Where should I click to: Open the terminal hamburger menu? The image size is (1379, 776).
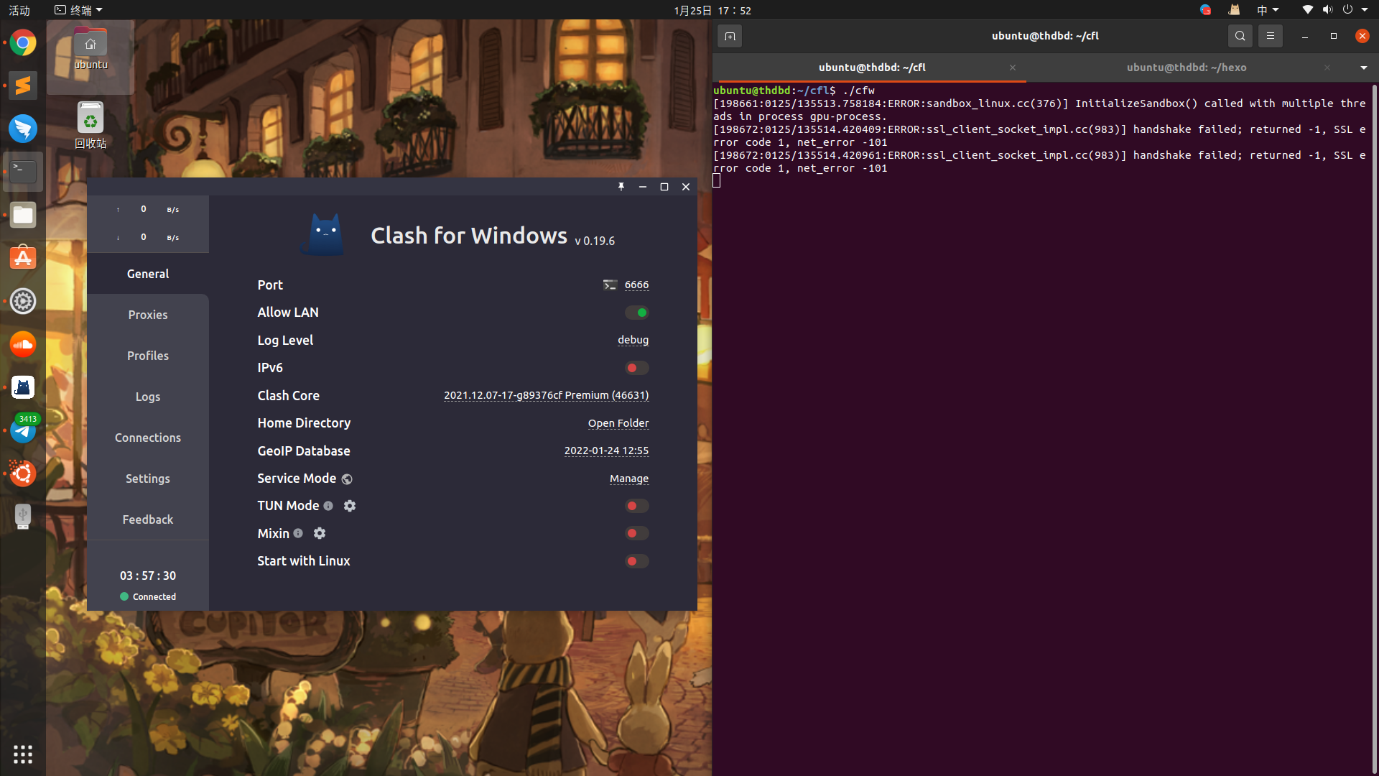tap(1270, 36)
